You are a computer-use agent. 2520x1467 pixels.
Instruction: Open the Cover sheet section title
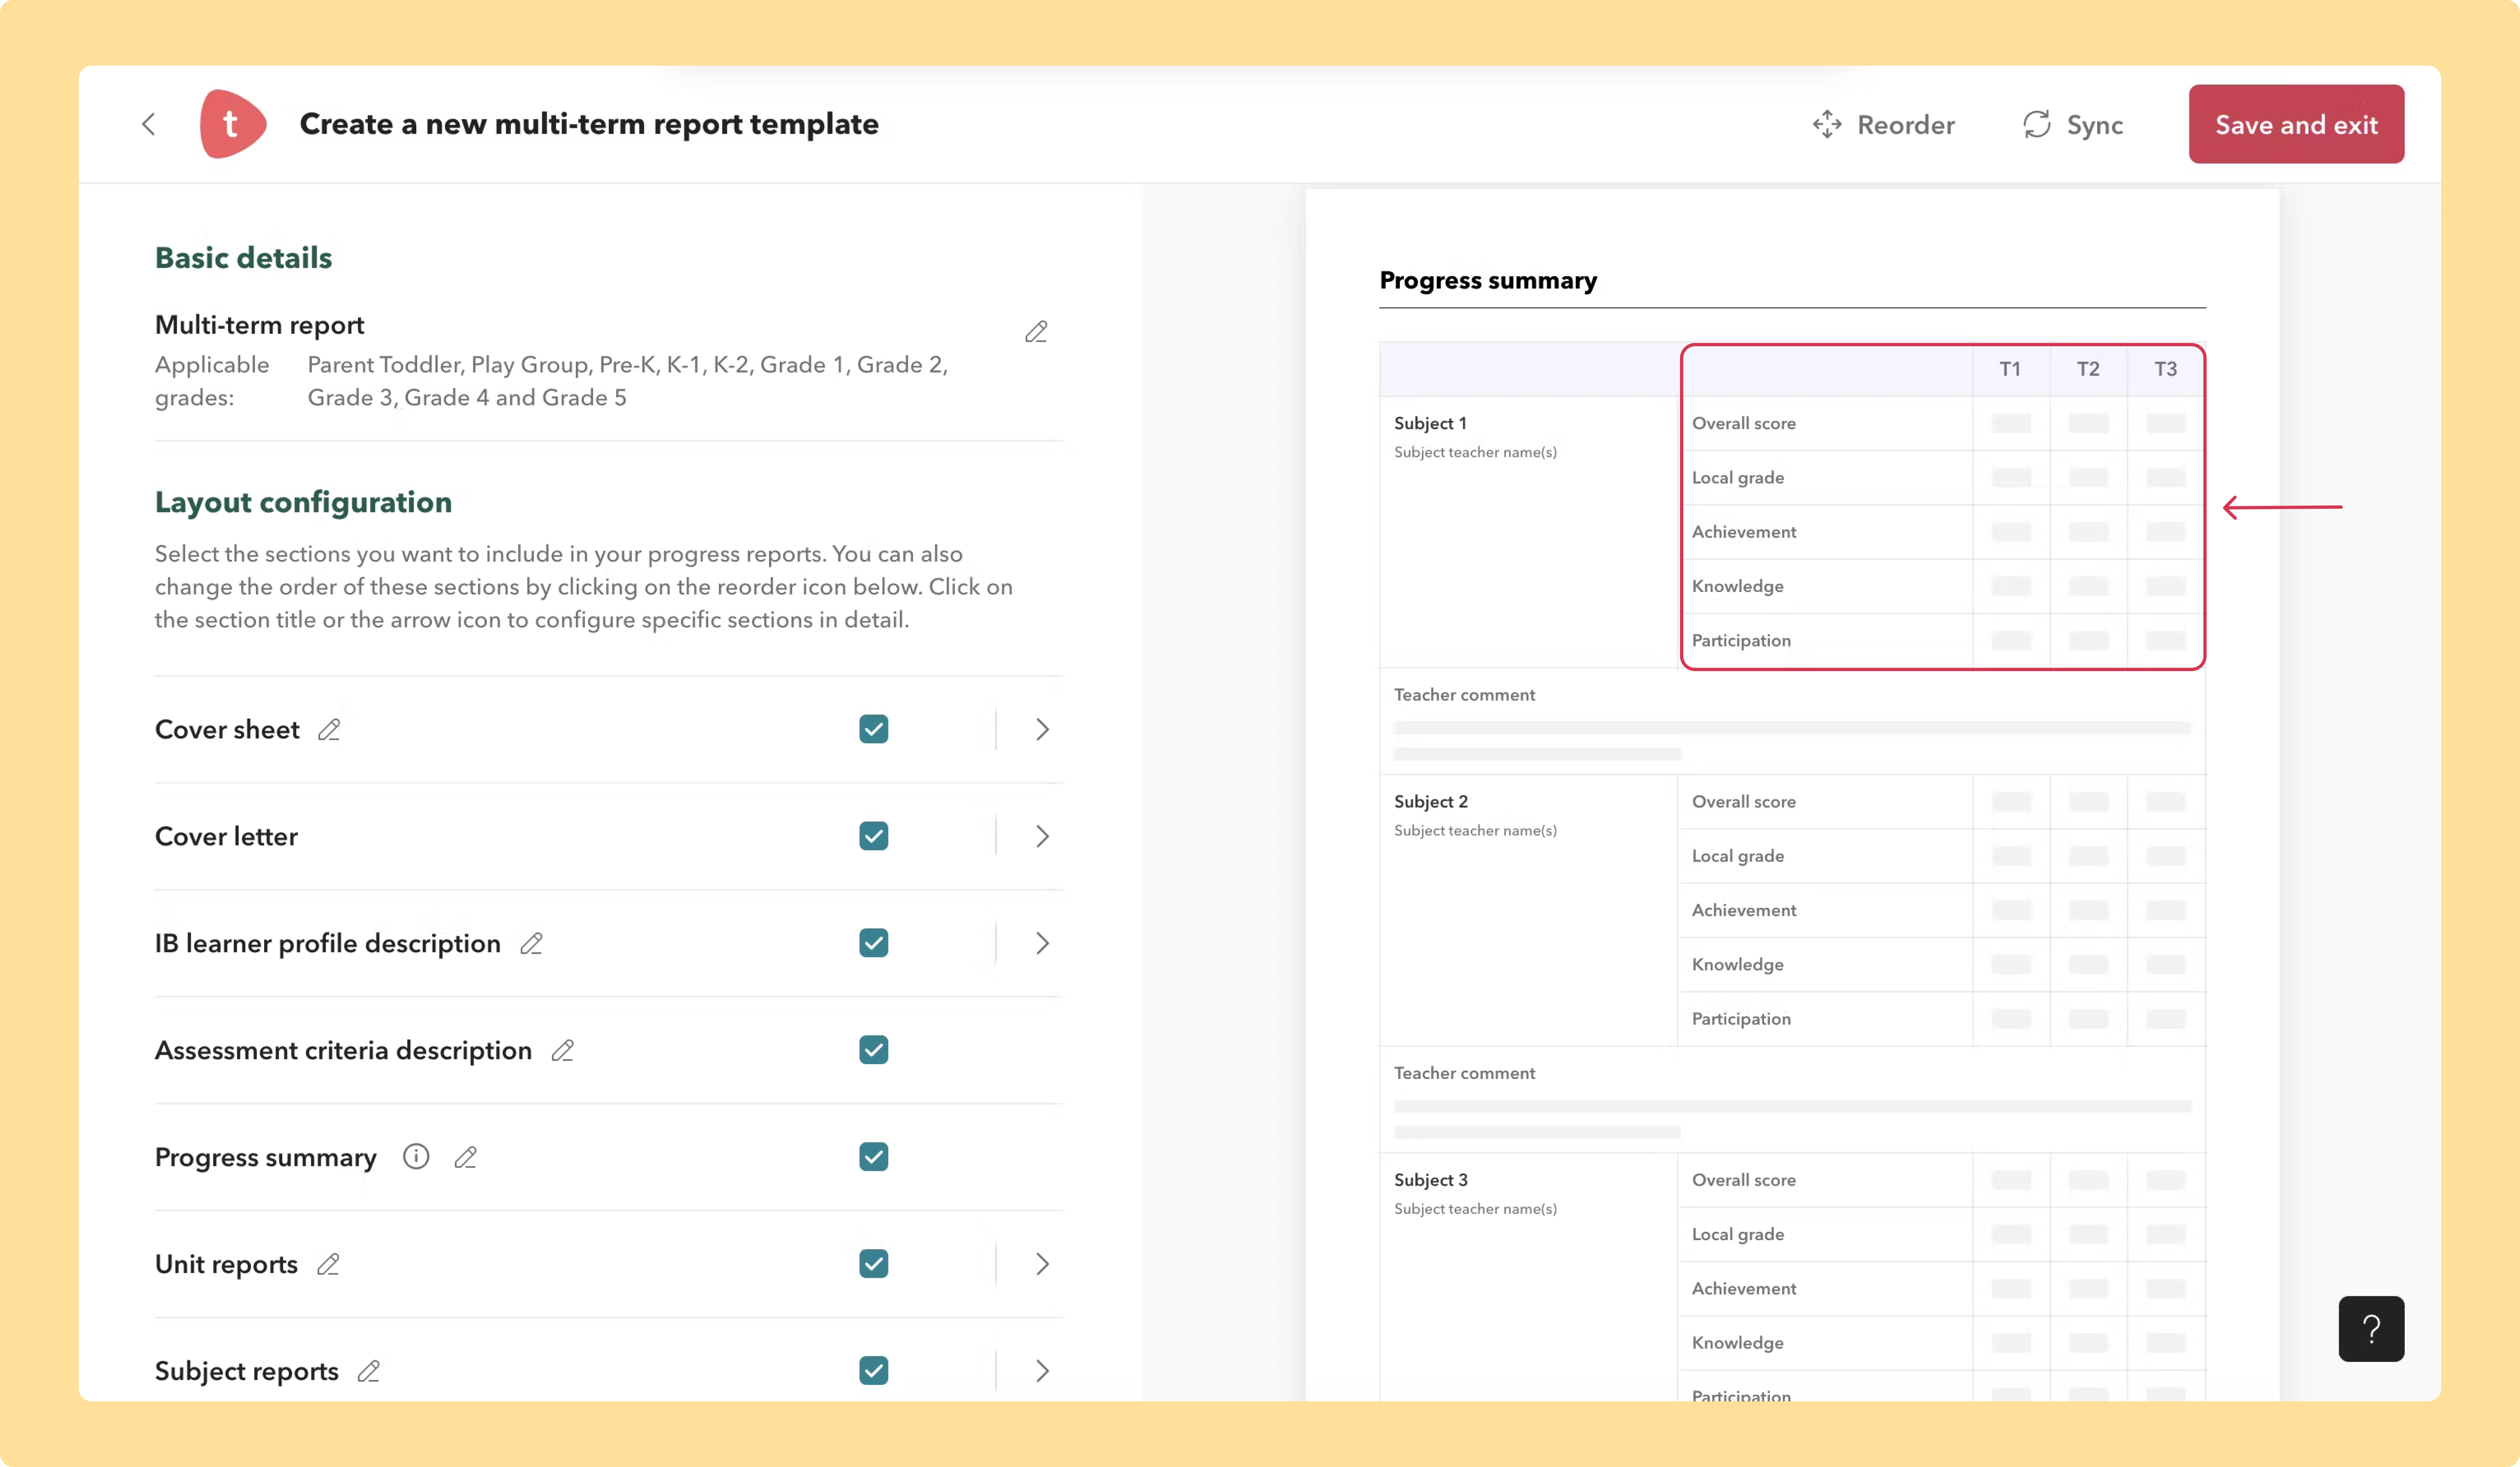[227, 730]
